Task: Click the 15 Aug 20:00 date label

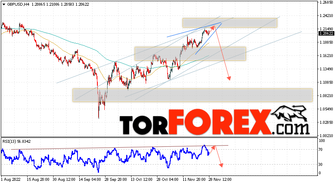Action: (x=38, y=180)
